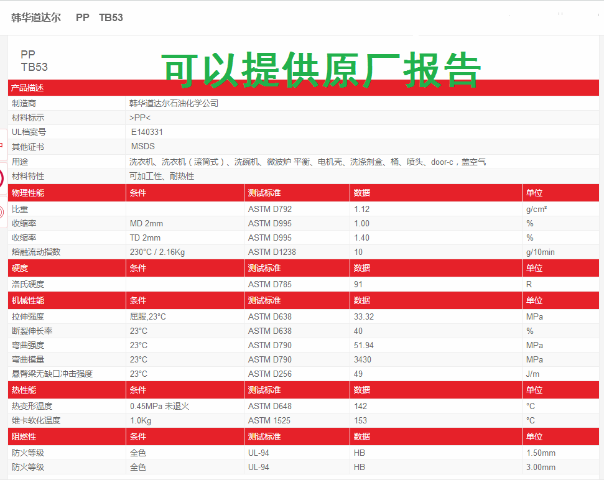Select the usage text starting with 洗衣机
The width and height of the screenshot is (604, 480).
(307, 162)
